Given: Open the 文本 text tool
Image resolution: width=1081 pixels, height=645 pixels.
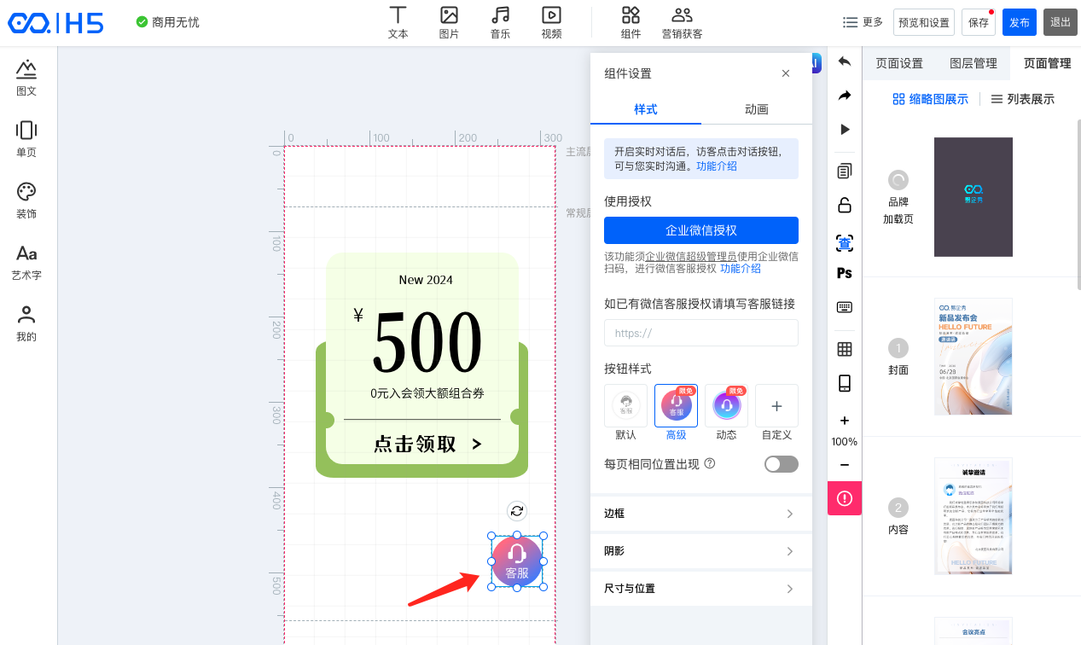Looking at the screenshot, I should click(x=398, y=22).
